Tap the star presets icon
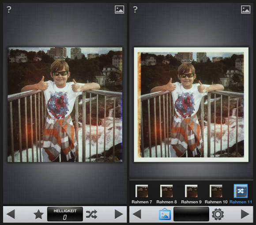The width and height of the screenshot is (256, 225). tap(38, 214)
